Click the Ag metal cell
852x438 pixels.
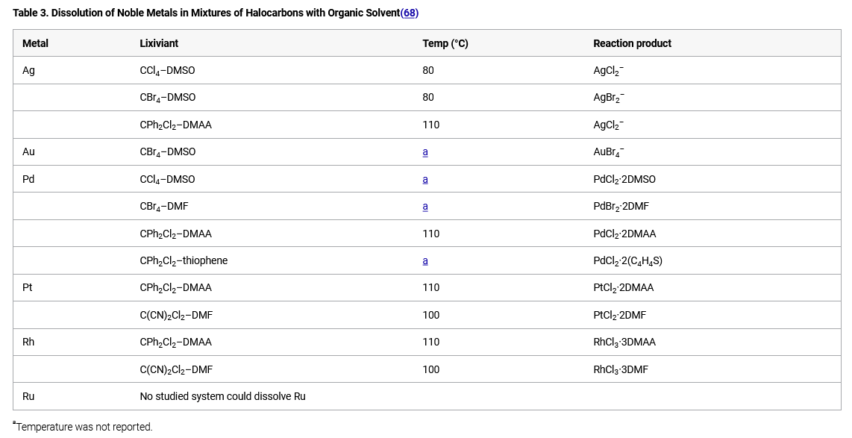click(x=28, y=70)
